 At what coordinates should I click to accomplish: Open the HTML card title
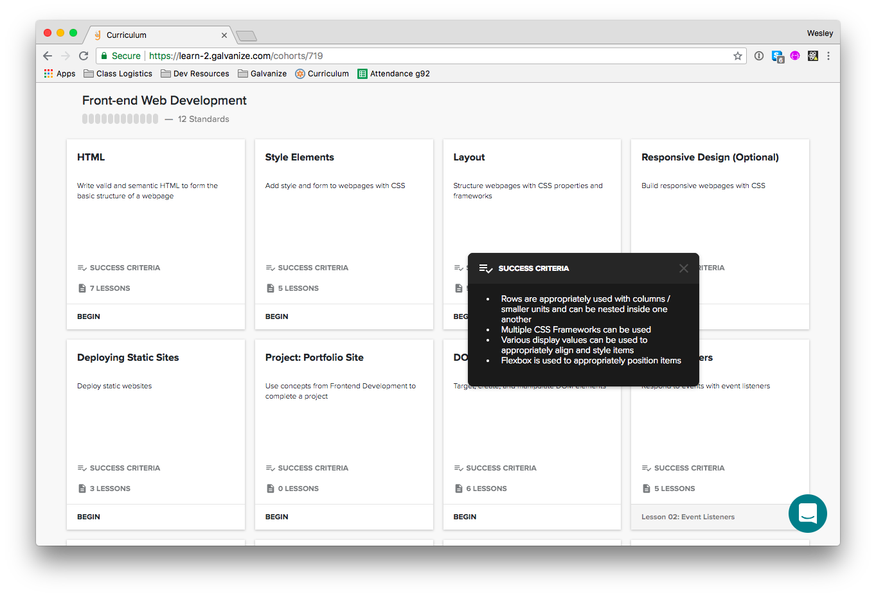coord(91,157)
